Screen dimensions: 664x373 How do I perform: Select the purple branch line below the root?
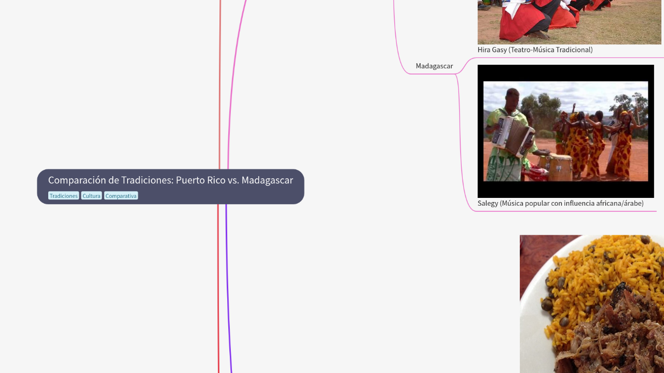coord(227,285)
